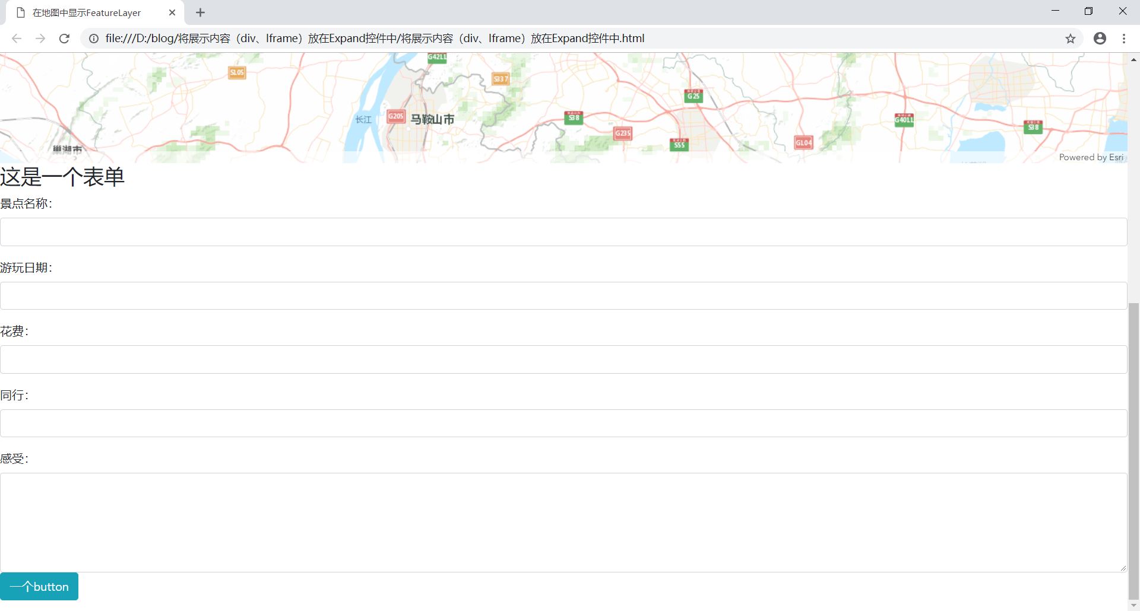Click the 马鞍山市 label on the map
1140x611 pixels.
pyautogui.click(x=432, y=119)
